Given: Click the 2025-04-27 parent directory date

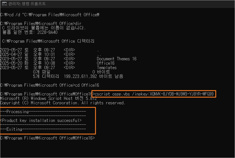Looking at the screenshot, I should pos(11,54).
